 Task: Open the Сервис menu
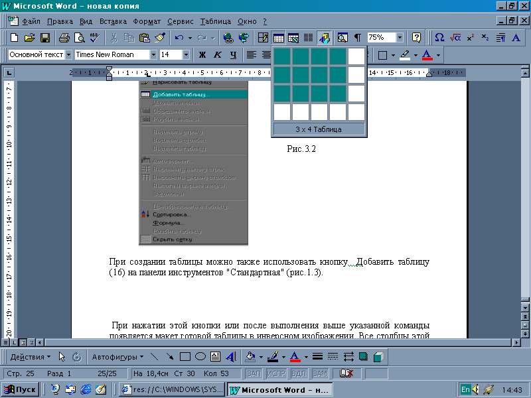coord(180,21)
